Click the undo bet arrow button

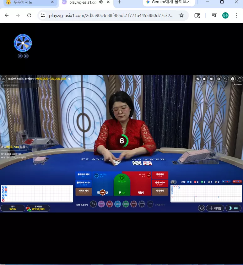tap(93, 204)
